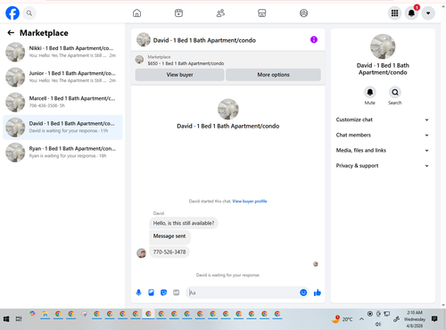Screen dimensions: 446x330
Task: Click the small seen-receipt avatar
Action: tap(316, 264)
